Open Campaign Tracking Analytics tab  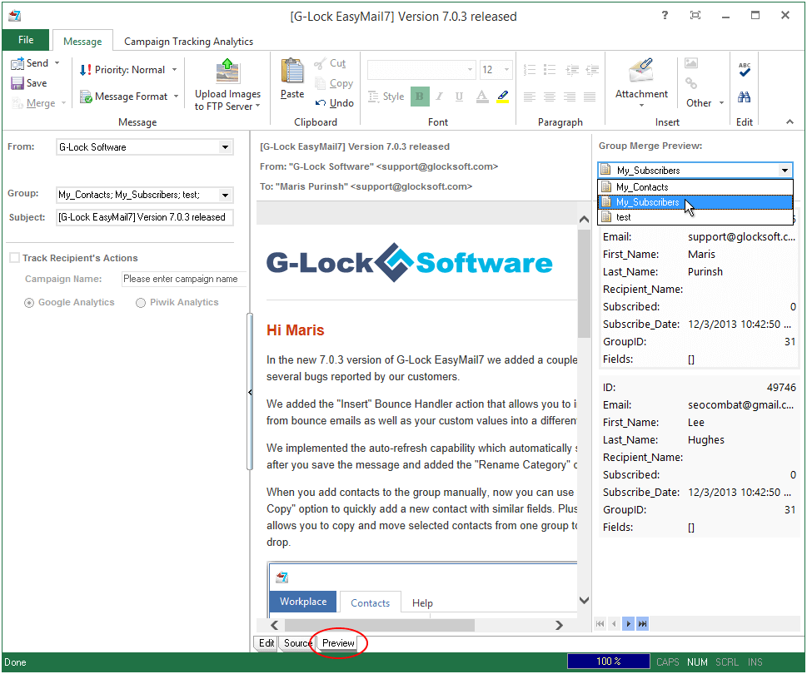click(188, 41)
